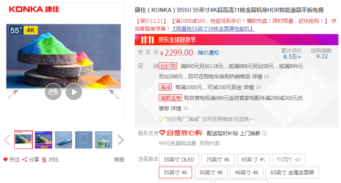Show previous thumbnails with left arrow
This screenshot has width=341, height=183.
click(7, 140)
